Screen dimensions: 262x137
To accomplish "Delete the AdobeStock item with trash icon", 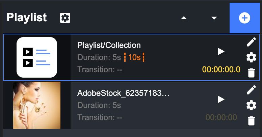I will pos(251,120).
